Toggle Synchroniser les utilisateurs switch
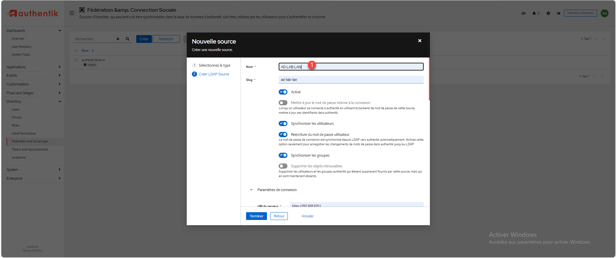The height and width of the screenshot is (258, 616). coord(283,123)
